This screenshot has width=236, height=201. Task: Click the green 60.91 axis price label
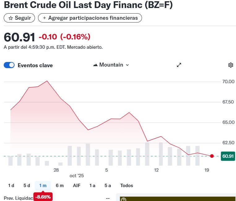point(228,156)
